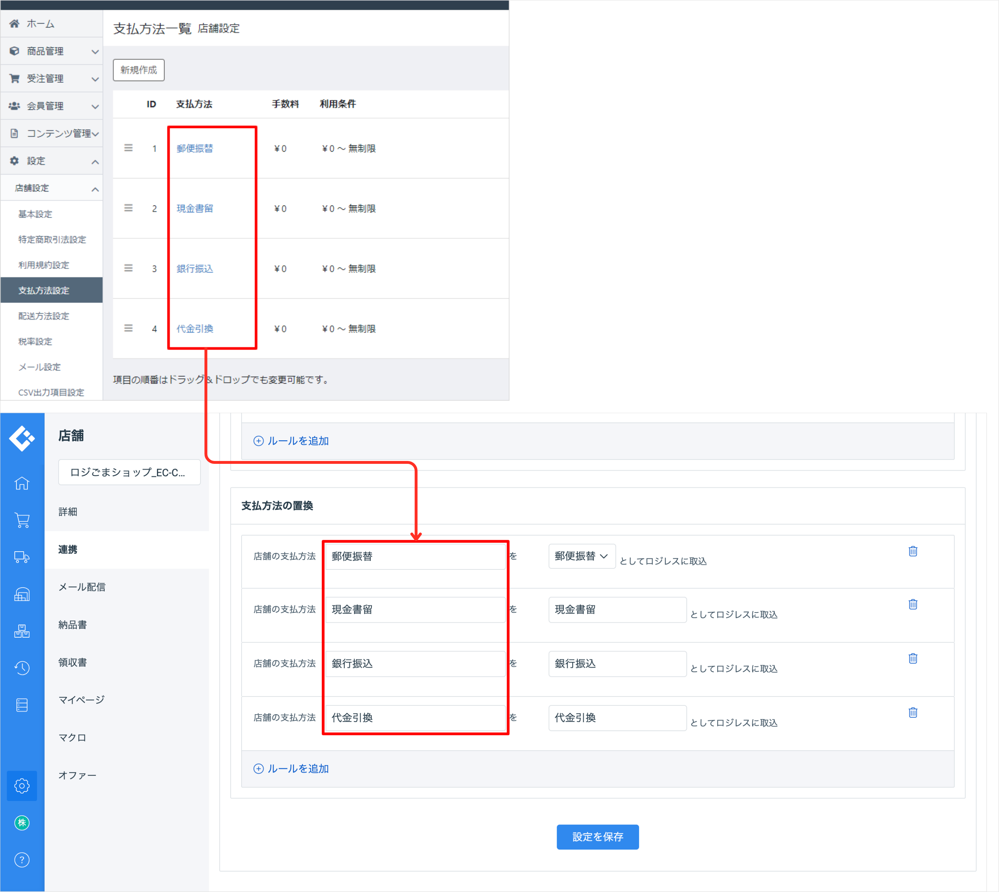Screen dimensions: 999x892
Task: Click the help question mark icon
Action: point(21,860)
